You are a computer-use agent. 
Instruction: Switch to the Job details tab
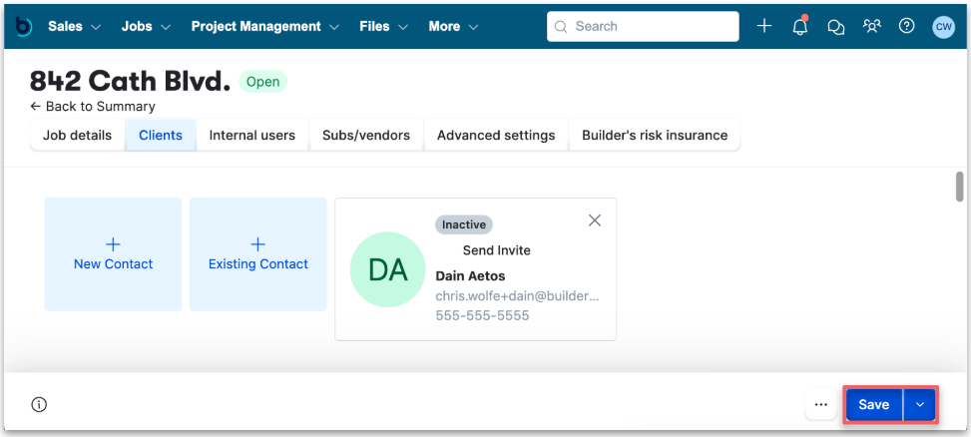78,135
